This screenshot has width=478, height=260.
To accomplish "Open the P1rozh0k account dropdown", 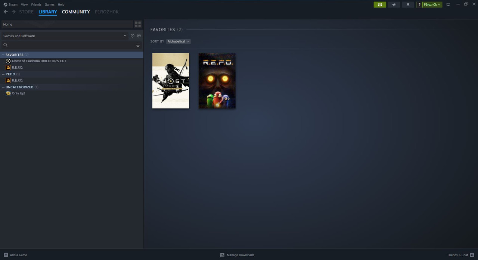I will [x=432, y=4].
